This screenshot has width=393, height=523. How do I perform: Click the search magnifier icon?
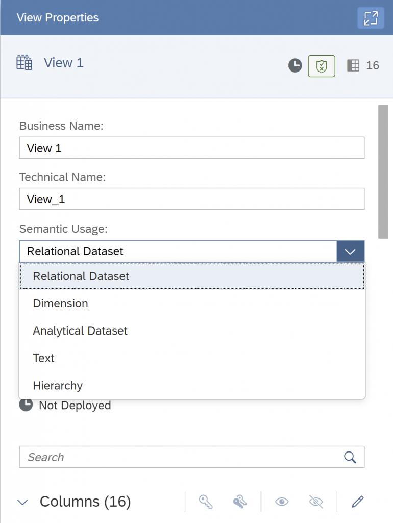coord(350,457)
